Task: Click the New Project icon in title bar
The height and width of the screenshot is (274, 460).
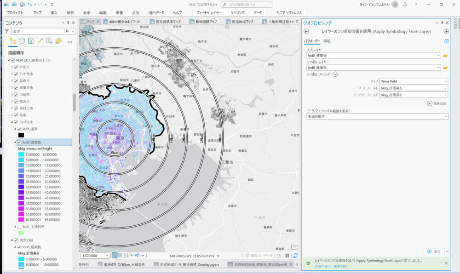Action: click(6, 5)
